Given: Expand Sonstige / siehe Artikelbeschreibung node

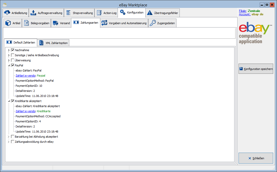Looking at the screenshot, I should click(x=9, y=55).
